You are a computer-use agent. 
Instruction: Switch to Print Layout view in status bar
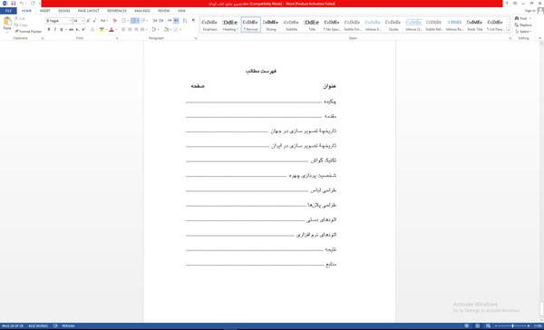[478, 325]
